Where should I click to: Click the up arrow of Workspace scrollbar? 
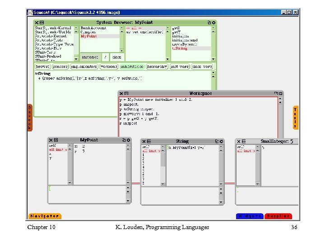(x=280, y=103)
